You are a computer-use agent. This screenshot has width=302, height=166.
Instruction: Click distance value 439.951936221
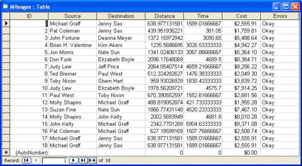click(164, 31)
